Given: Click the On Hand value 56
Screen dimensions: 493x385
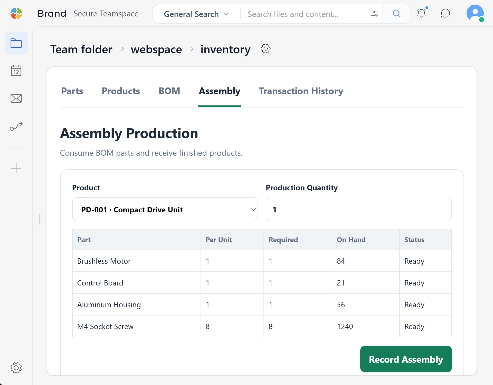Looking at the screenshot, I should 341,305.
